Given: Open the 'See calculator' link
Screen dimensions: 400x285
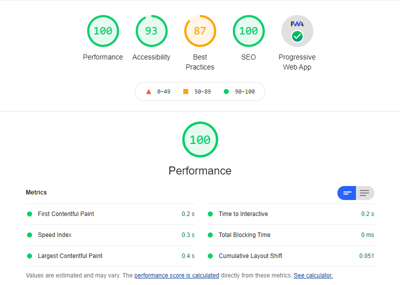Looking at the screenshot, I should 313,275.
